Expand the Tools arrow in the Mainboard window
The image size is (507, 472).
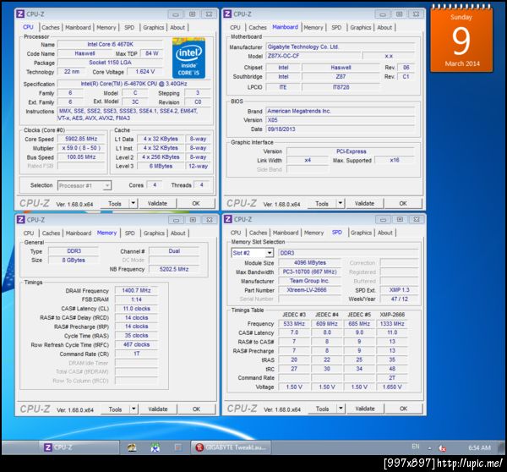click(x=341, y=203)
